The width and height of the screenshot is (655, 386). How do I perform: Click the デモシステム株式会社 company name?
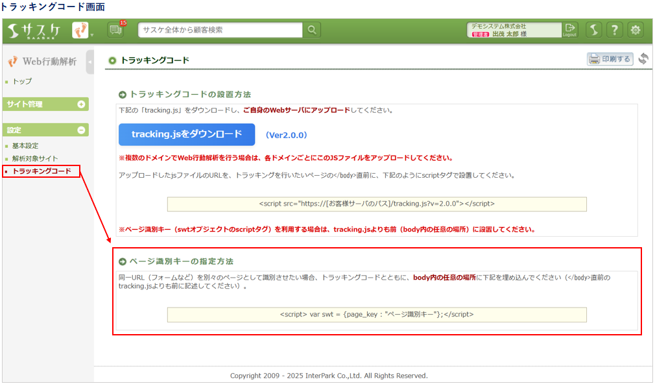pos(499,26)
